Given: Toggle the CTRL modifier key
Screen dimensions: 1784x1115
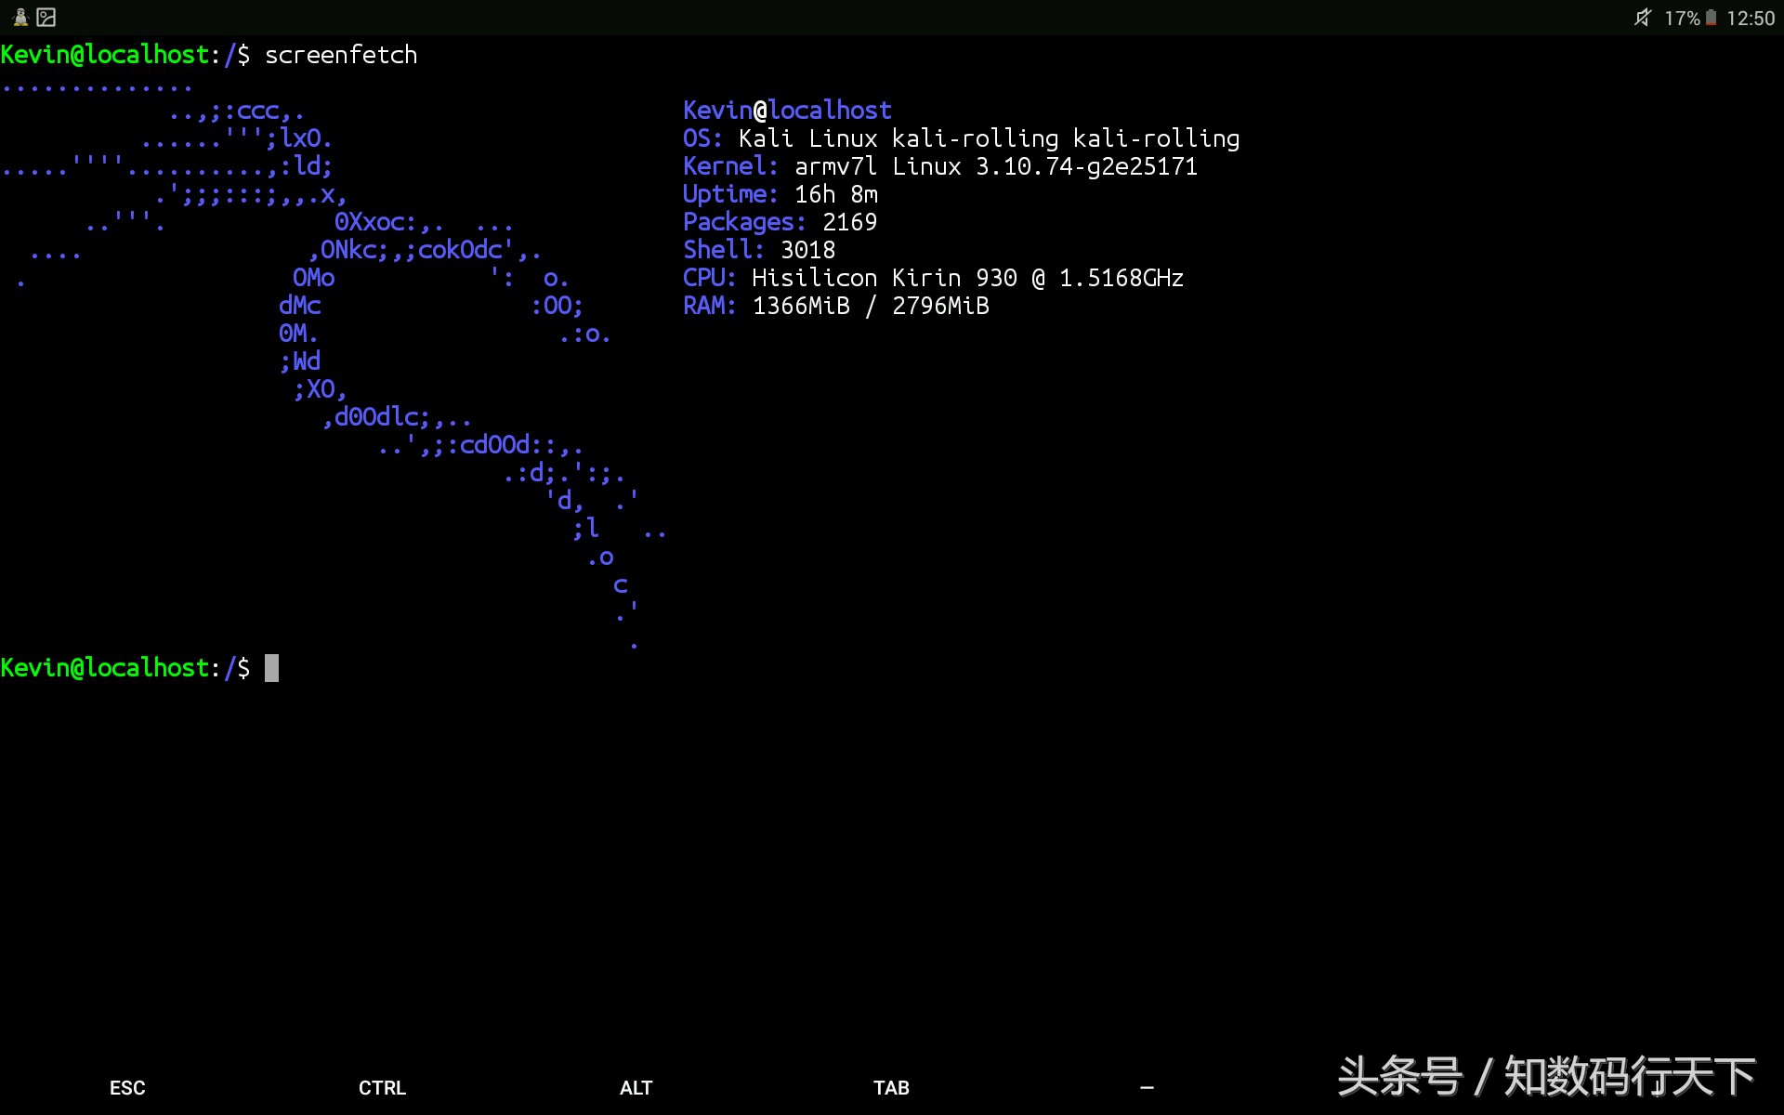Looking at the screenshot, I should click(x=382, y=1087).
